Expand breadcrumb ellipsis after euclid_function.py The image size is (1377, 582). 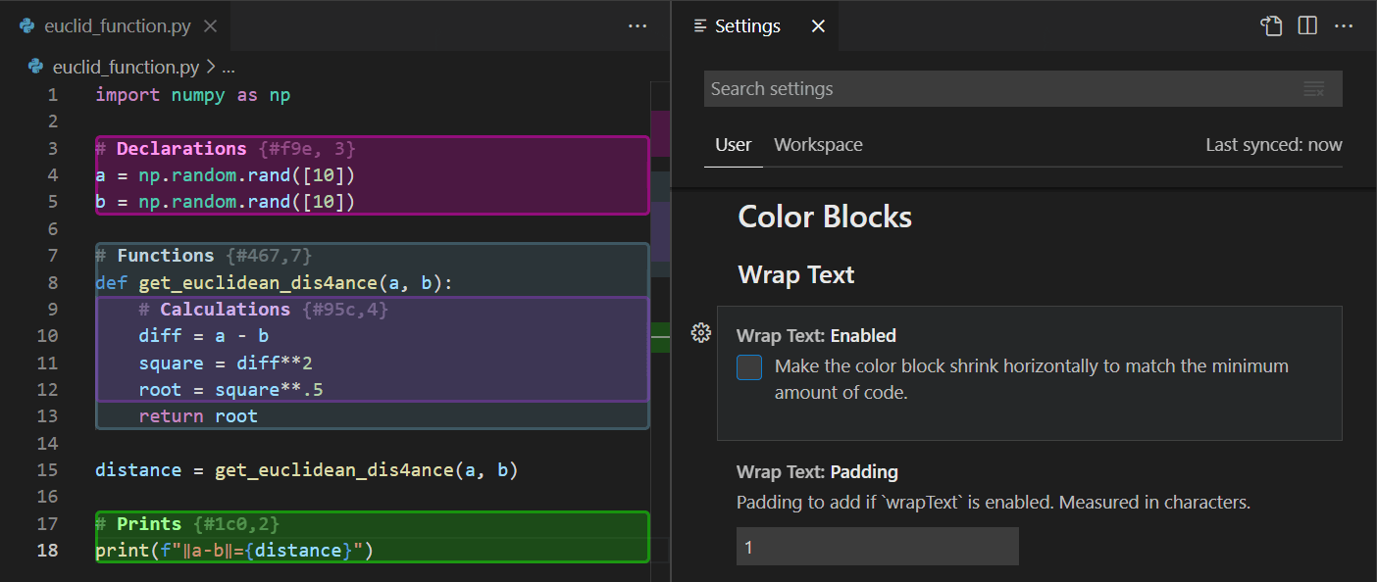[229, 68]
